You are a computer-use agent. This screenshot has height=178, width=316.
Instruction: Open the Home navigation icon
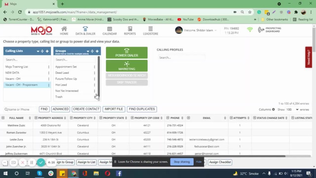[64, 31]
